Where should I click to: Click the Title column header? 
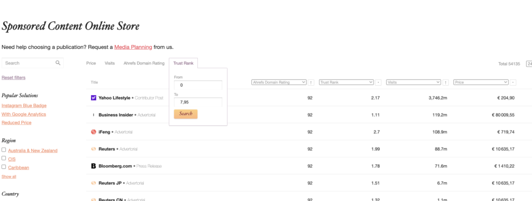[x=94, y=83]
